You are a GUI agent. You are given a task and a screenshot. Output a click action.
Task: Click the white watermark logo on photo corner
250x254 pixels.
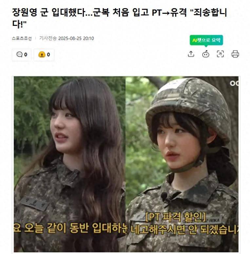(x=234, y=83)
